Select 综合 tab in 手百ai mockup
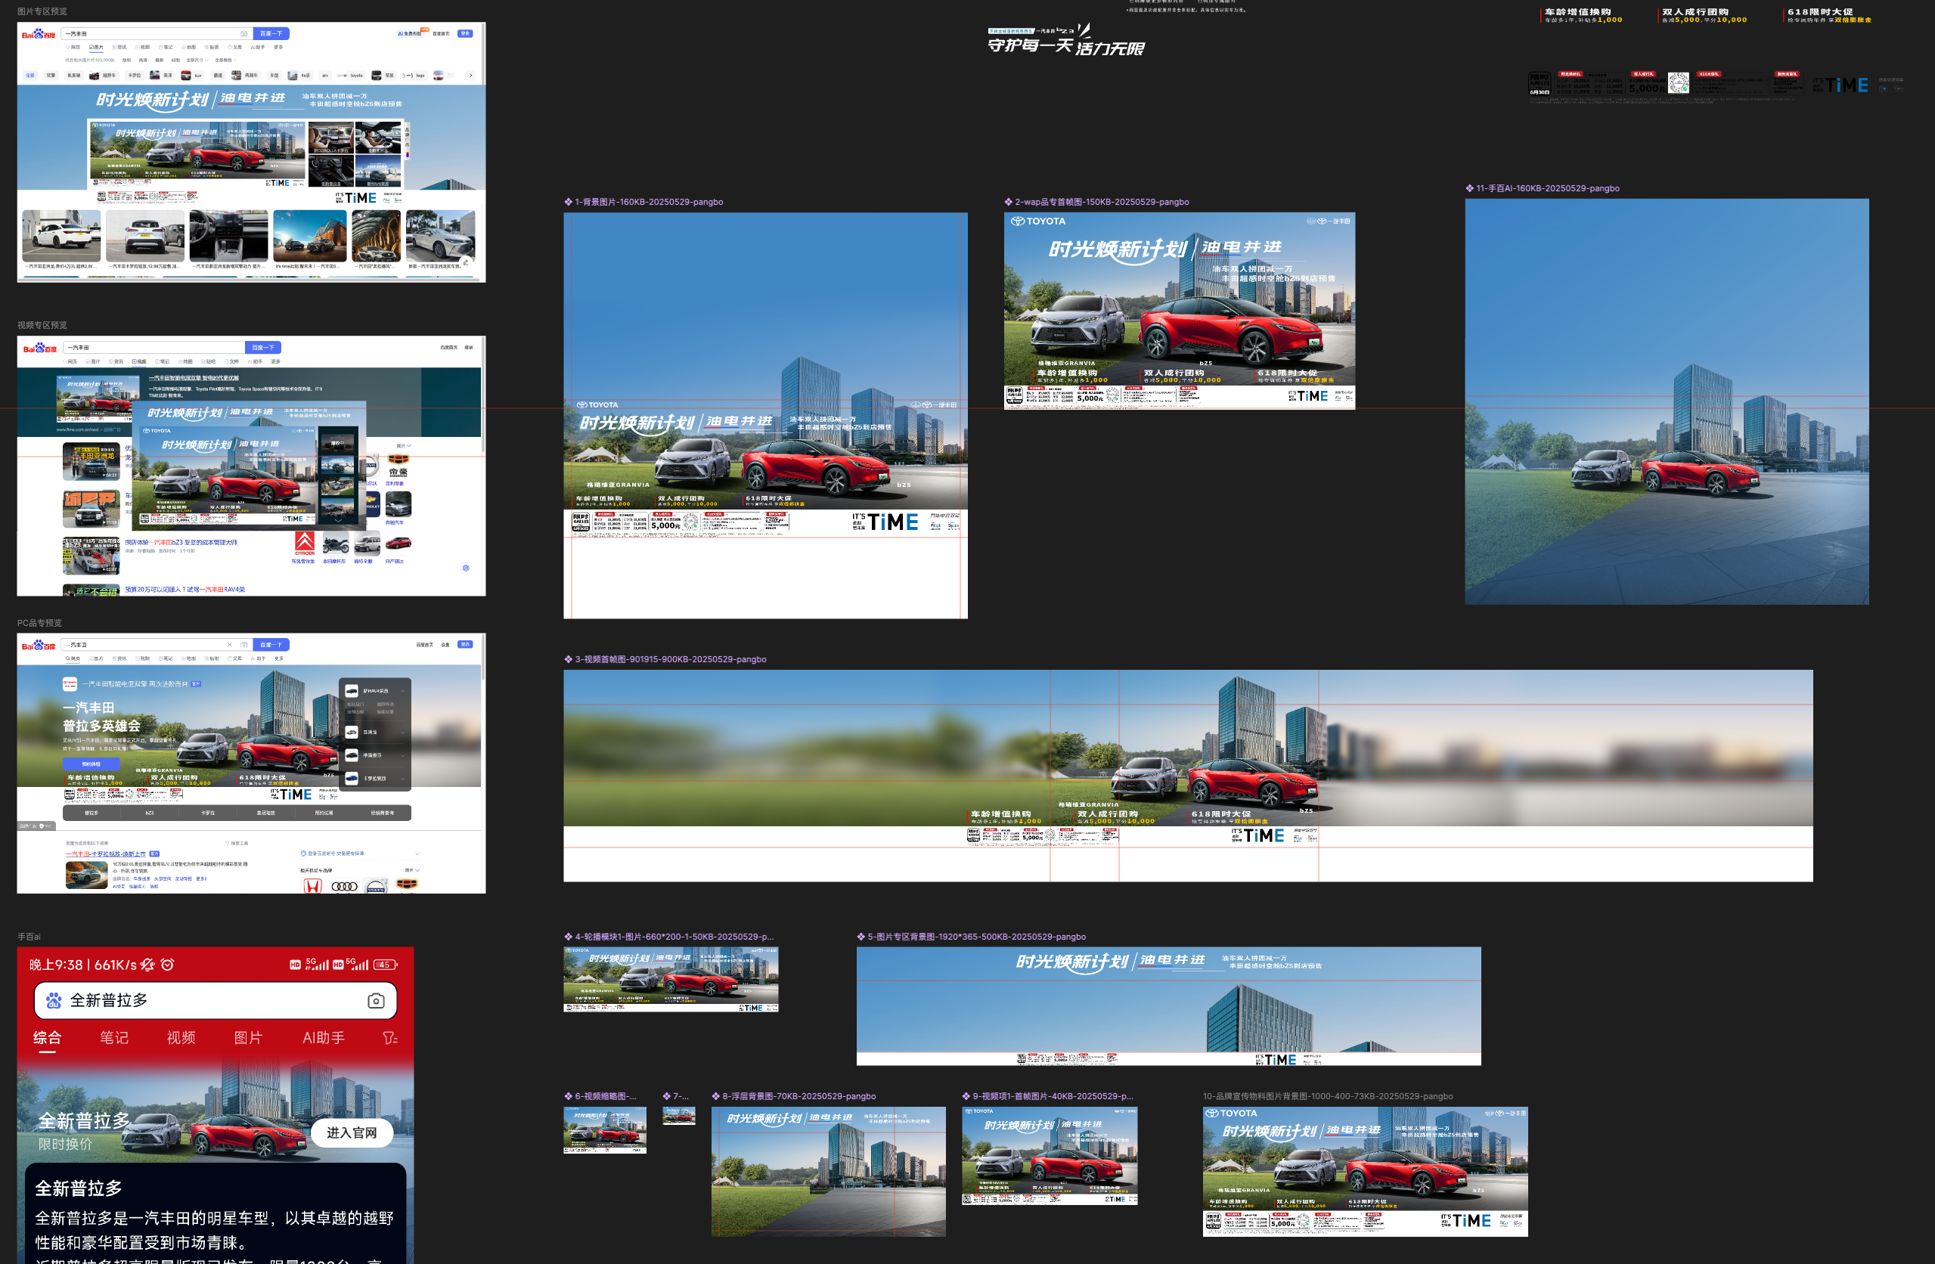 [x=47, y=1038]
